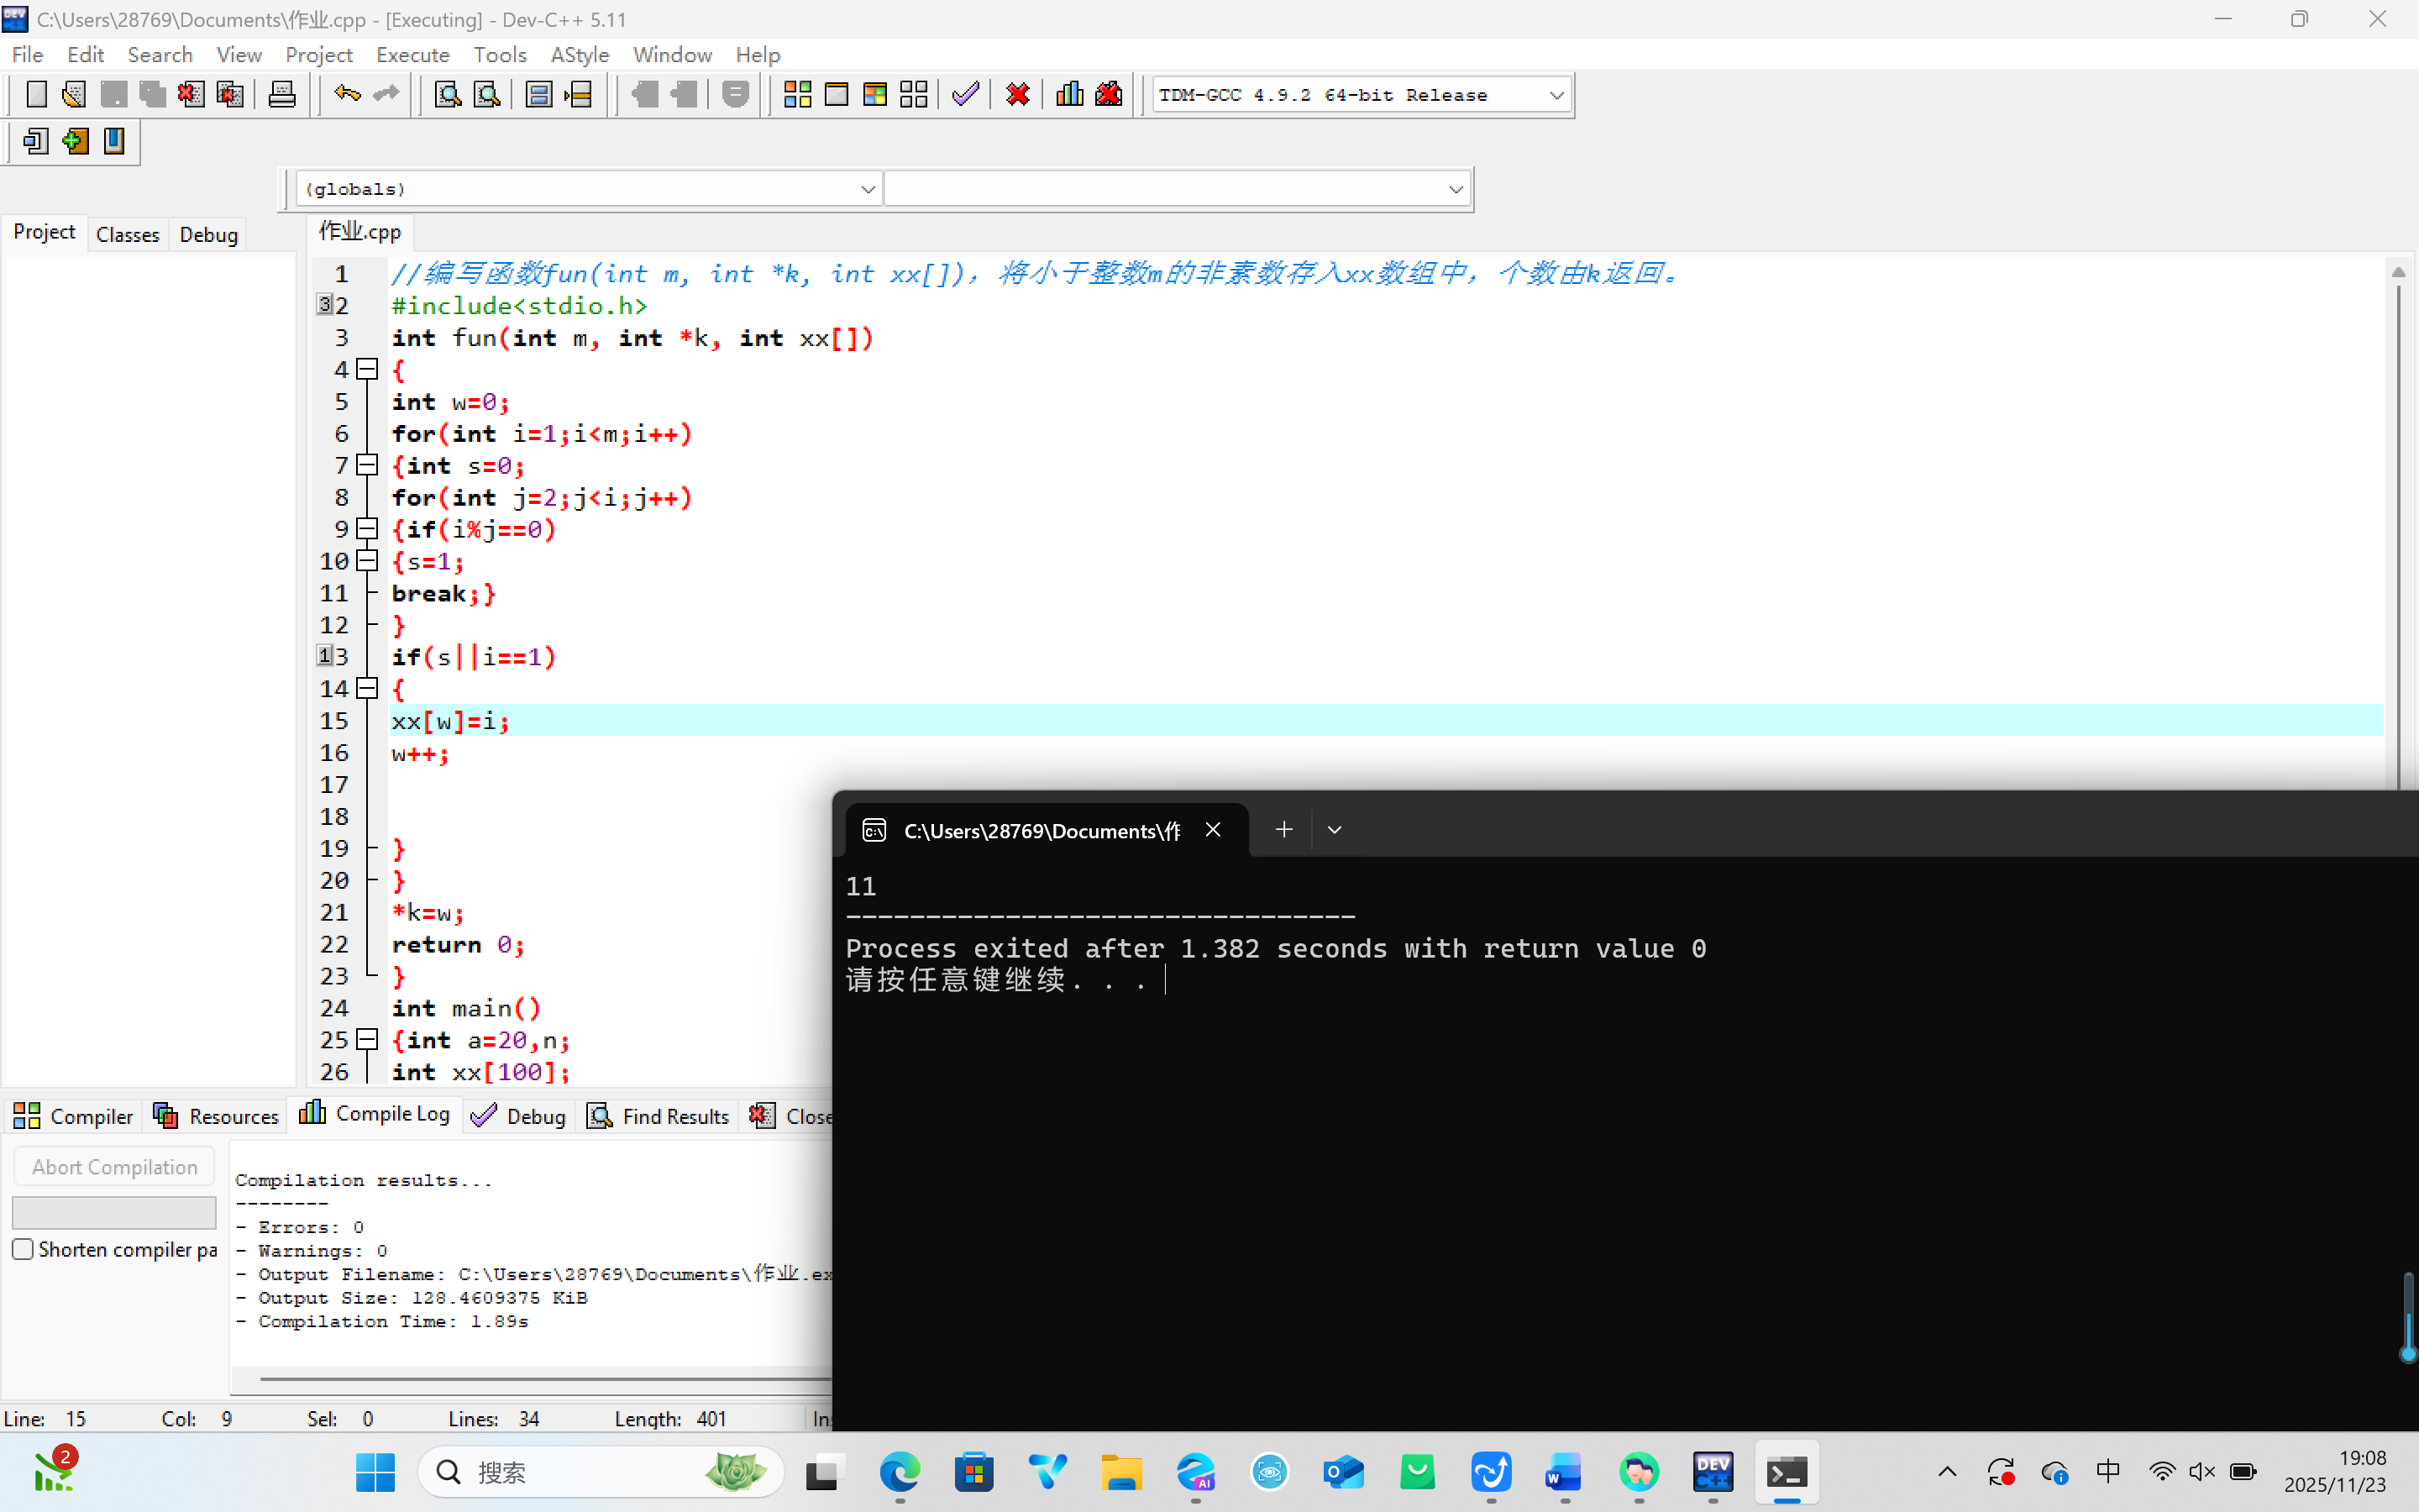Toggle the fold box at line 25

368,1039
